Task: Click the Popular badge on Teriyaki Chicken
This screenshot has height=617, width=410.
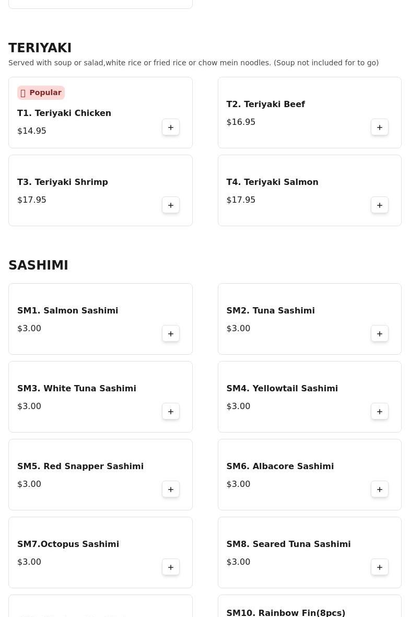Action: tap(41, 92)
